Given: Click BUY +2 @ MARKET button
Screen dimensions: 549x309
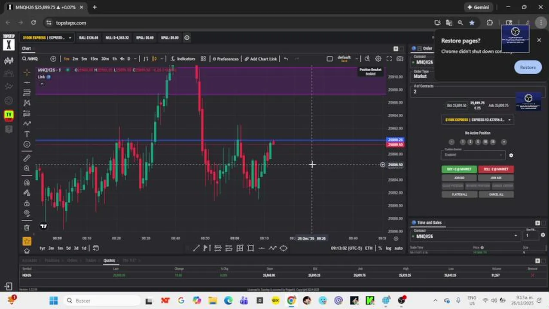Looking at the screenshot, I should (x=459, y=169).
